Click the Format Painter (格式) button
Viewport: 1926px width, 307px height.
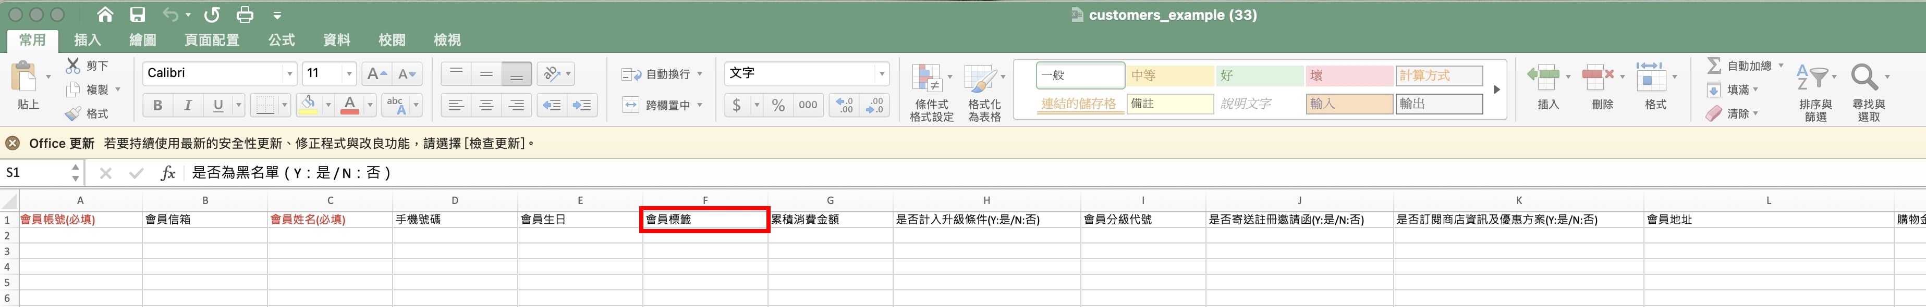[x=87, y=113]
